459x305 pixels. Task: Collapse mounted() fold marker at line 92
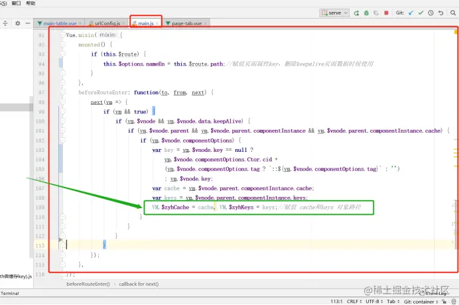pyautogui.click(x=62, y=45)
